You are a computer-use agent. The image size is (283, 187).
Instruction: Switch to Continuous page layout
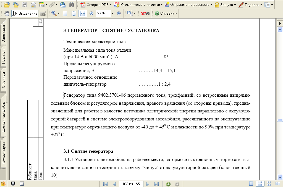pos(260,184)
